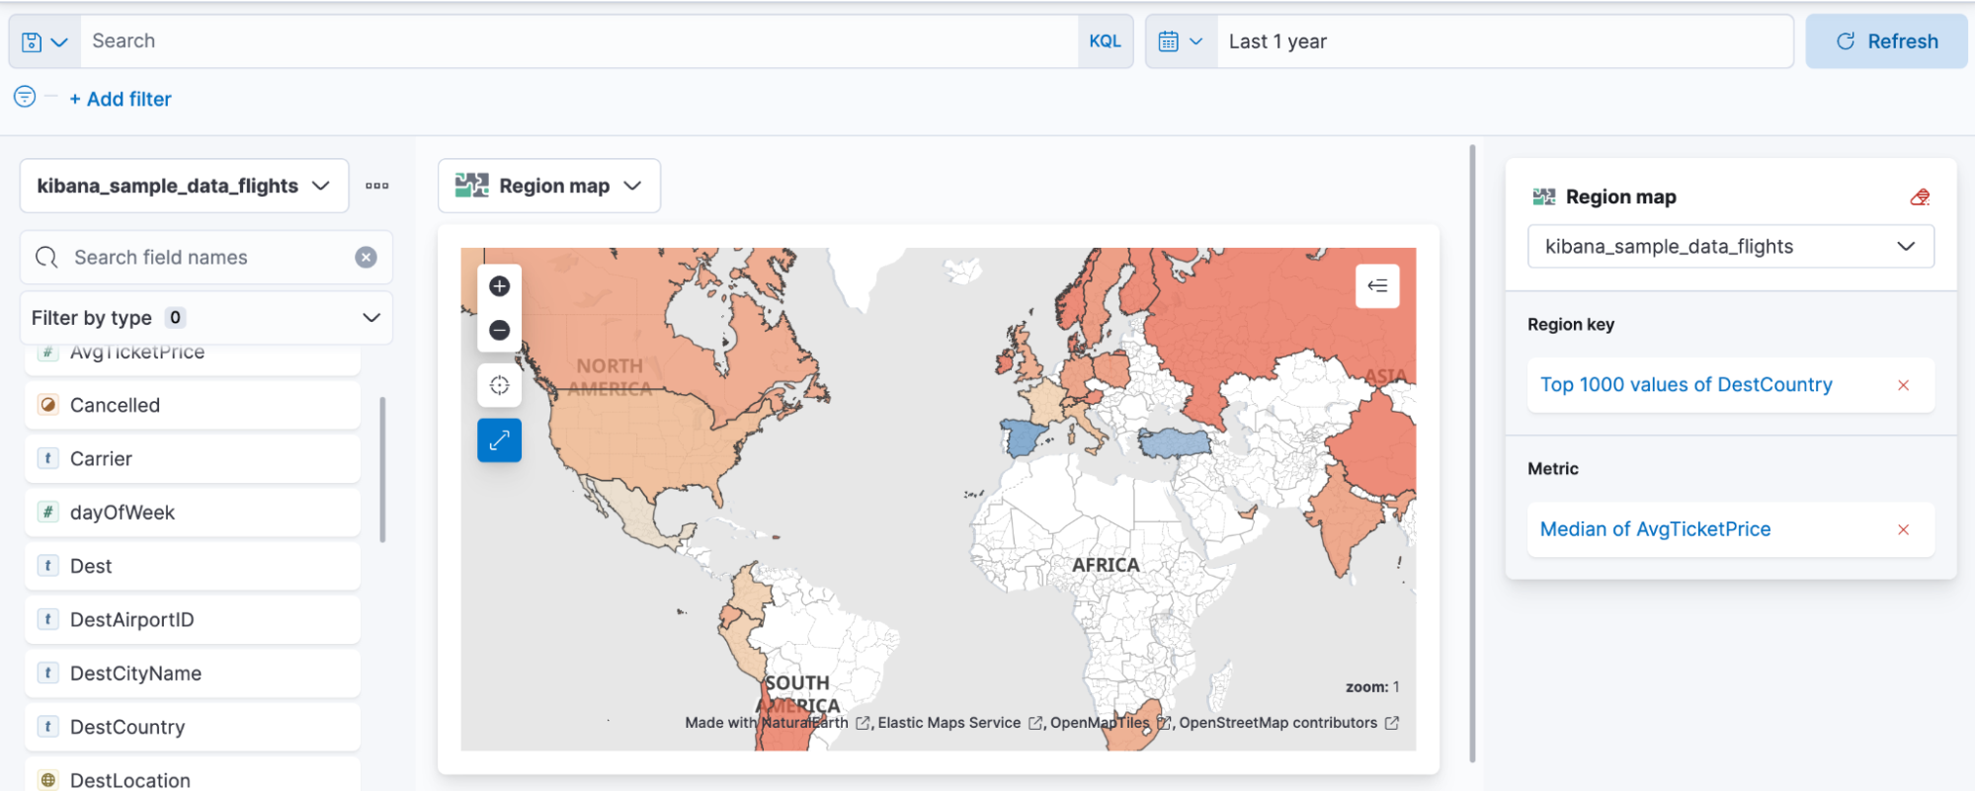Expand the Region map chart type dropdown
The height and width of the screenshot is (792, 1975).
click(x=548, y=186)
